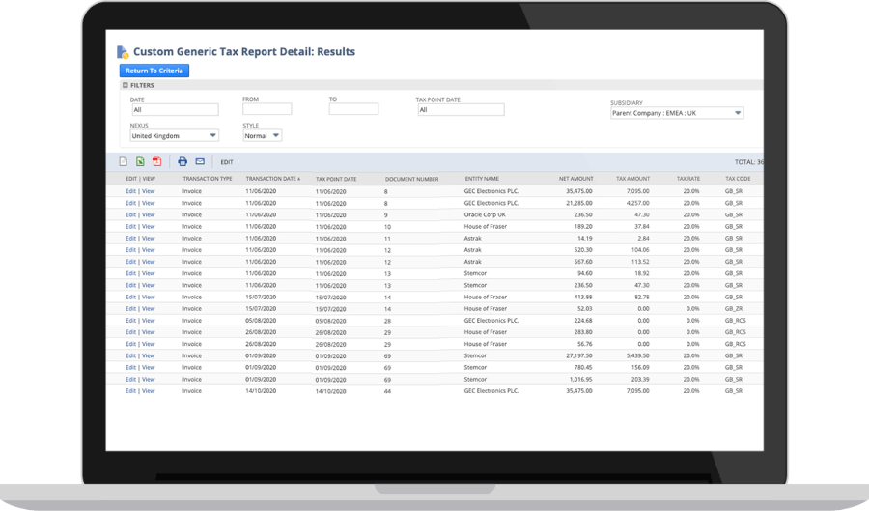
Task: Click View link for Stemcor 94.60 row
Action: (148, 273)
